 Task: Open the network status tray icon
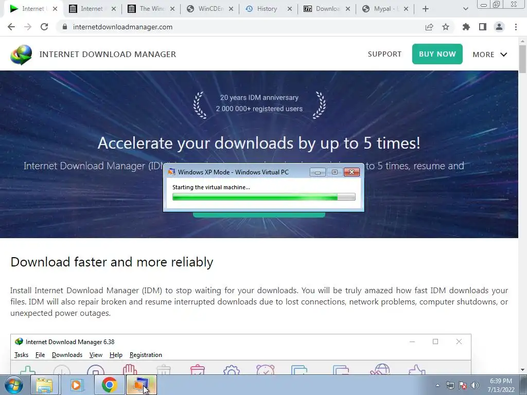pyautogui.click(x=450, y=385)
